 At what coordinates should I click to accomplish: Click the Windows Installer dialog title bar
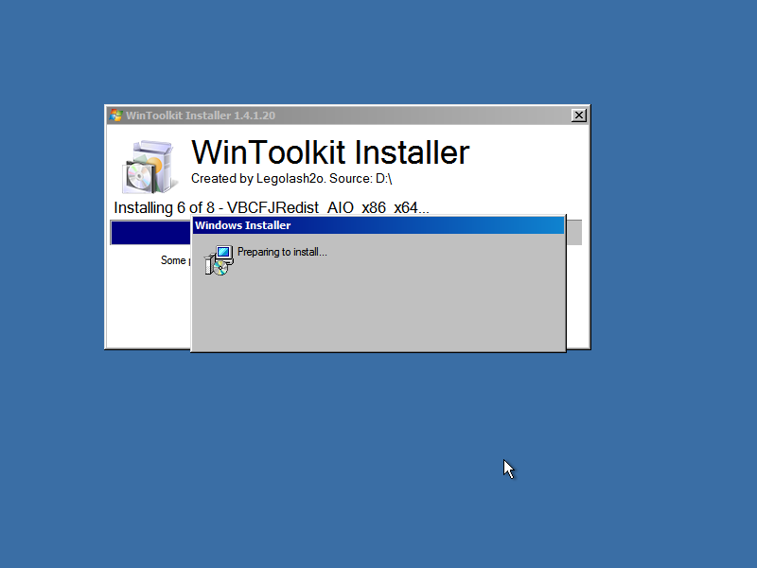378,225
